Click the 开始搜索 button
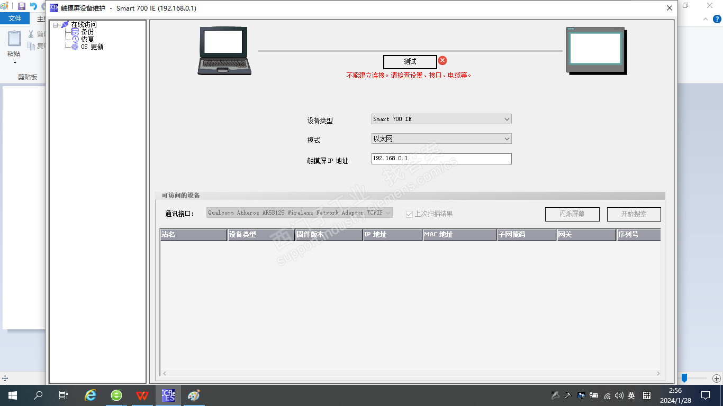The width and height of the screenshot is (723, 406). (x=634, y=214)
